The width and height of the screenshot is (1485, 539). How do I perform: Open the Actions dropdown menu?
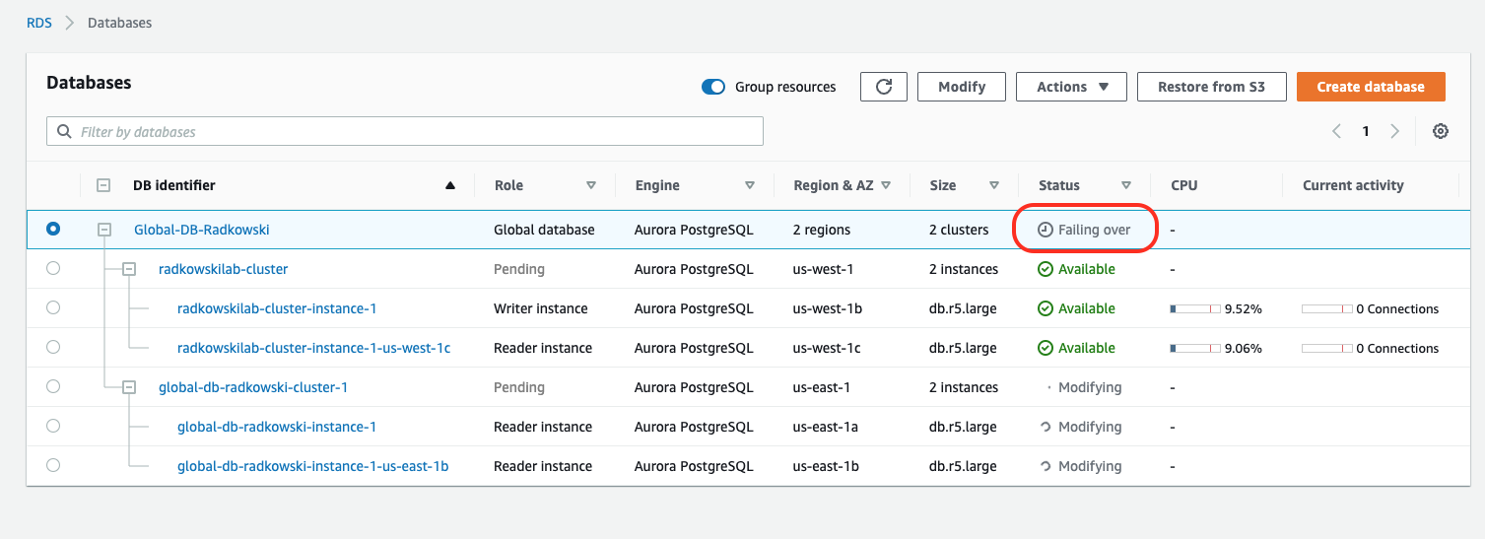pyautogui.click(x=1072, y=87)
